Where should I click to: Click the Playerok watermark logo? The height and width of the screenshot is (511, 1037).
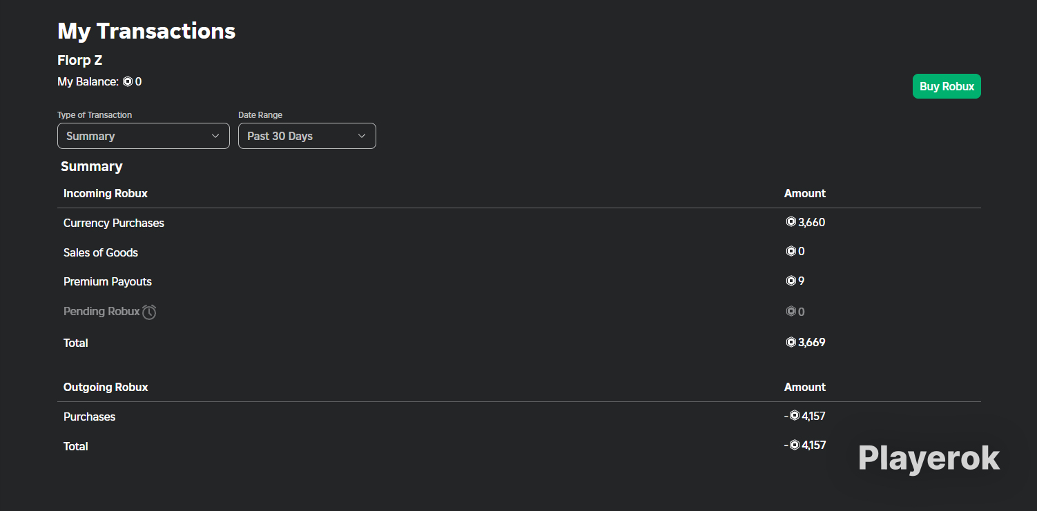(x=929, y=458)
